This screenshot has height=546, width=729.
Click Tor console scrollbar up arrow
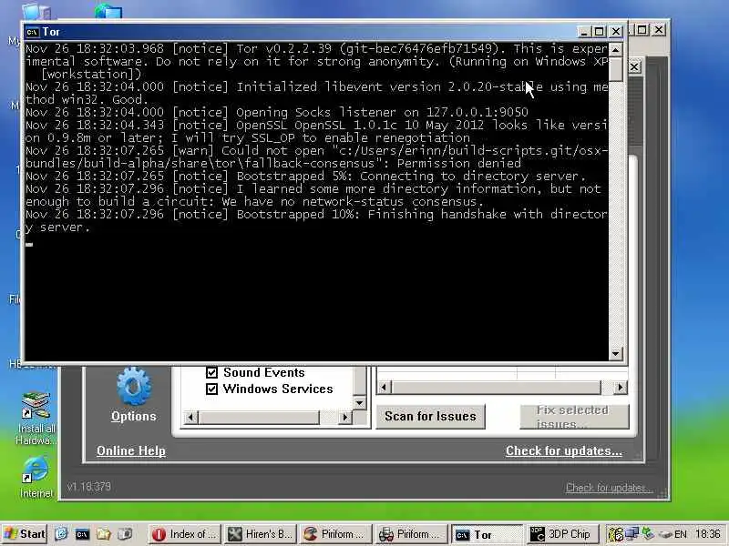[616, 50]
